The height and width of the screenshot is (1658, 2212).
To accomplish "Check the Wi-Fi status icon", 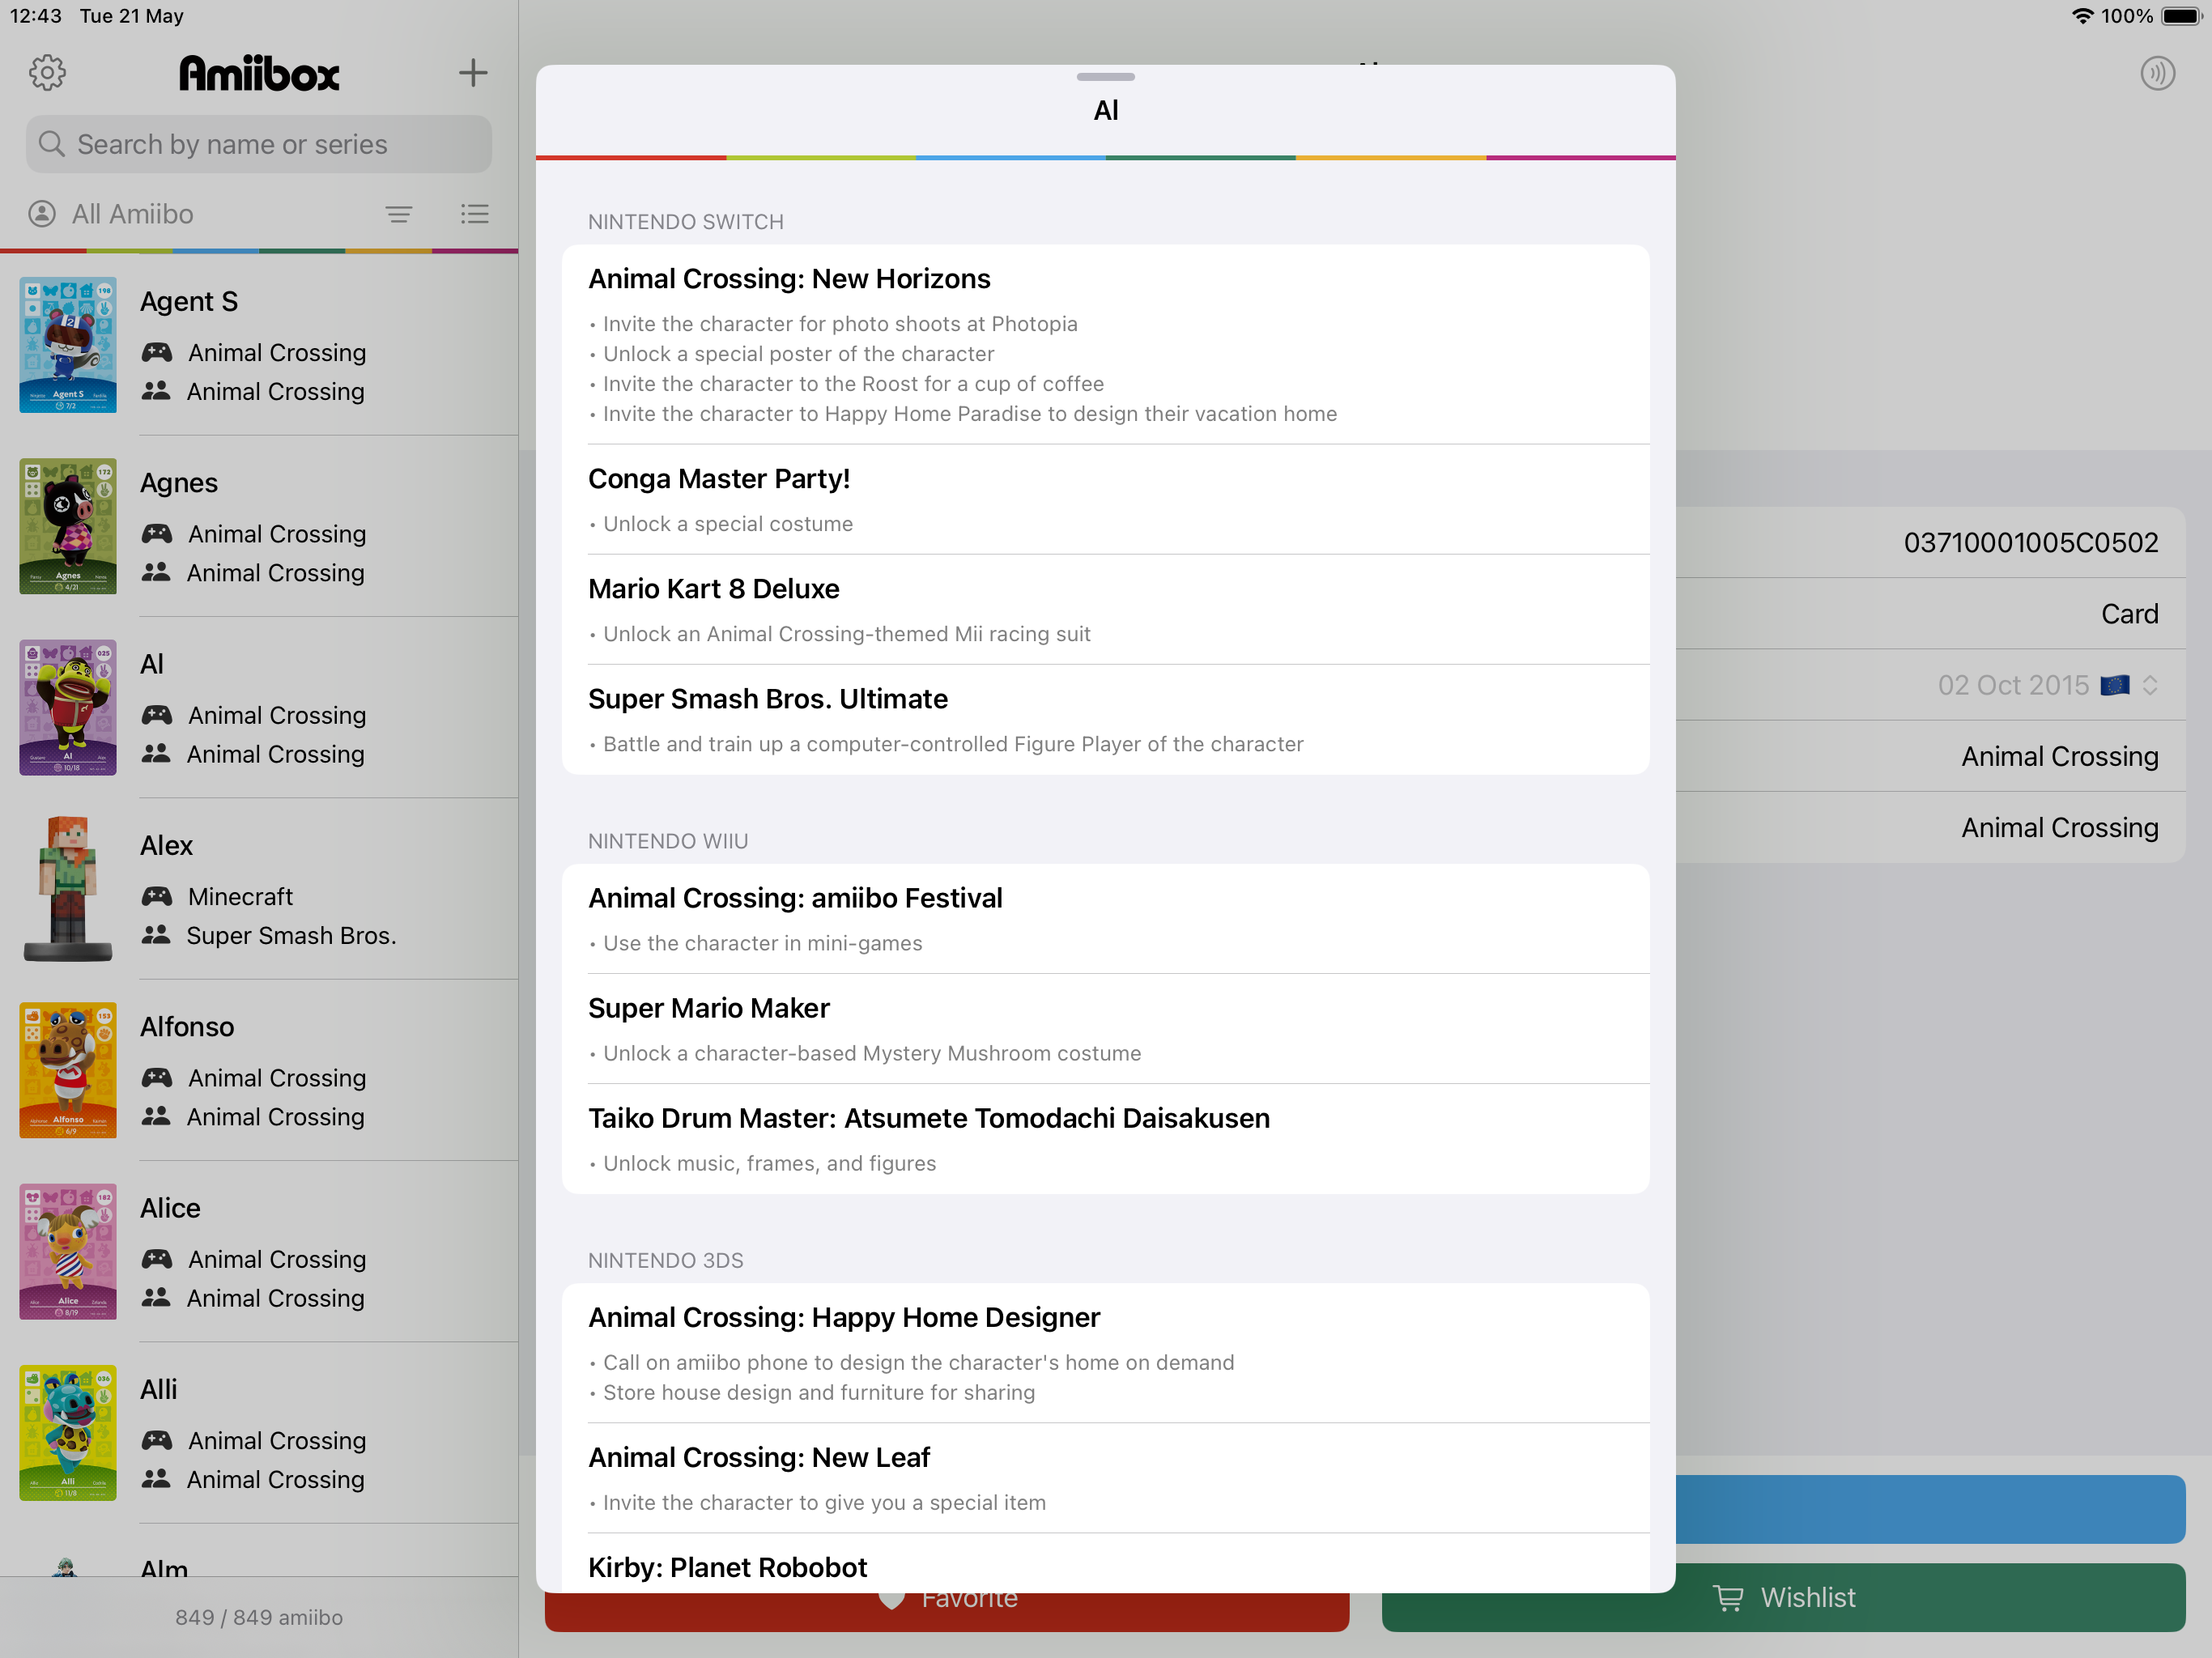I will tap(2082, 16).
